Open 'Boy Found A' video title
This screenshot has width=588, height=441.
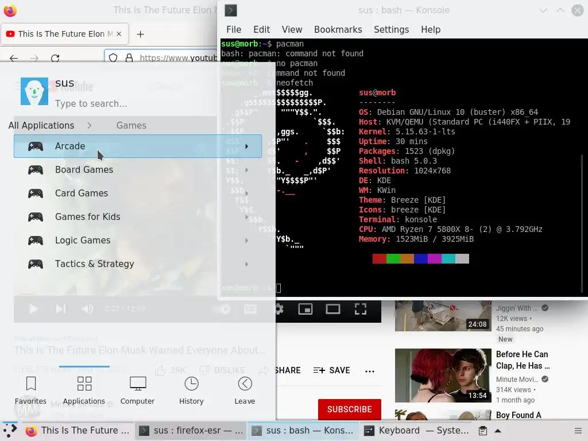[x=519, y=415]
